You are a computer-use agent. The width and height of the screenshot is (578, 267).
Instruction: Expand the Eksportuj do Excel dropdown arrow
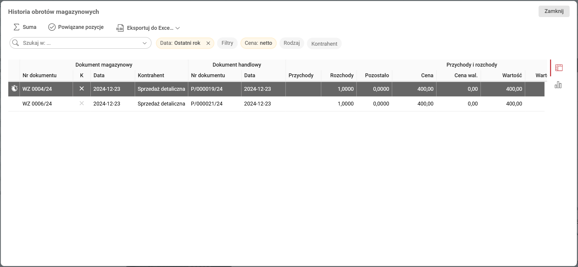click(178, 28)
